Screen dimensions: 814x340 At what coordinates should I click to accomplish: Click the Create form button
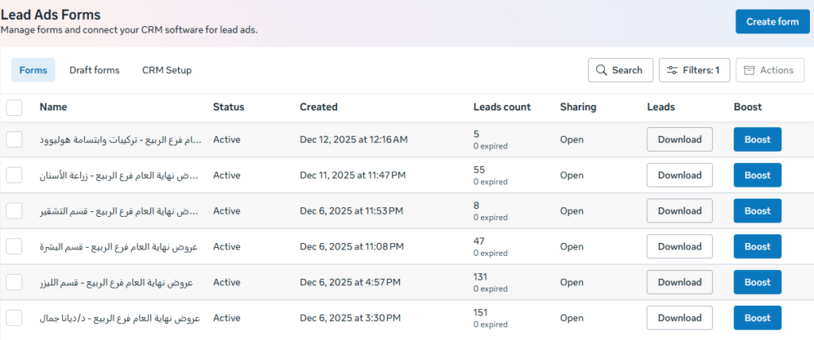click(x=772, y=21)
